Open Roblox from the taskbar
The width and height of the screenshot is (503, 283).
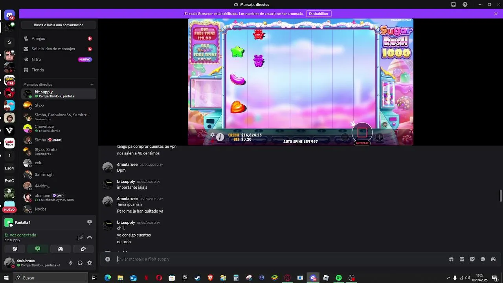[x=326, y=278]
